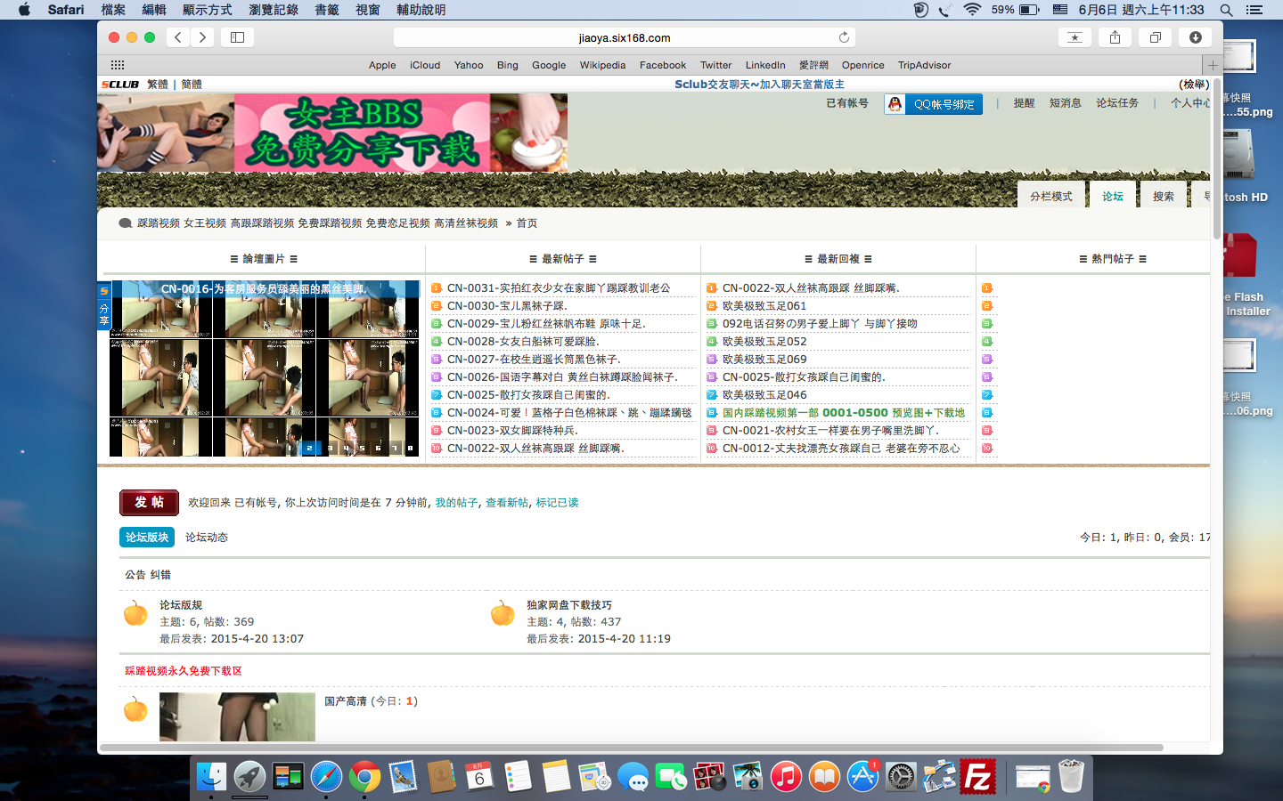Open the Apple menu

[24, 10]
